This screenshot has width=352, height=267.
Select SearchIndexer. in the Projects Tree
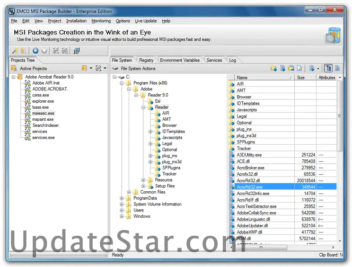[46, 125]
